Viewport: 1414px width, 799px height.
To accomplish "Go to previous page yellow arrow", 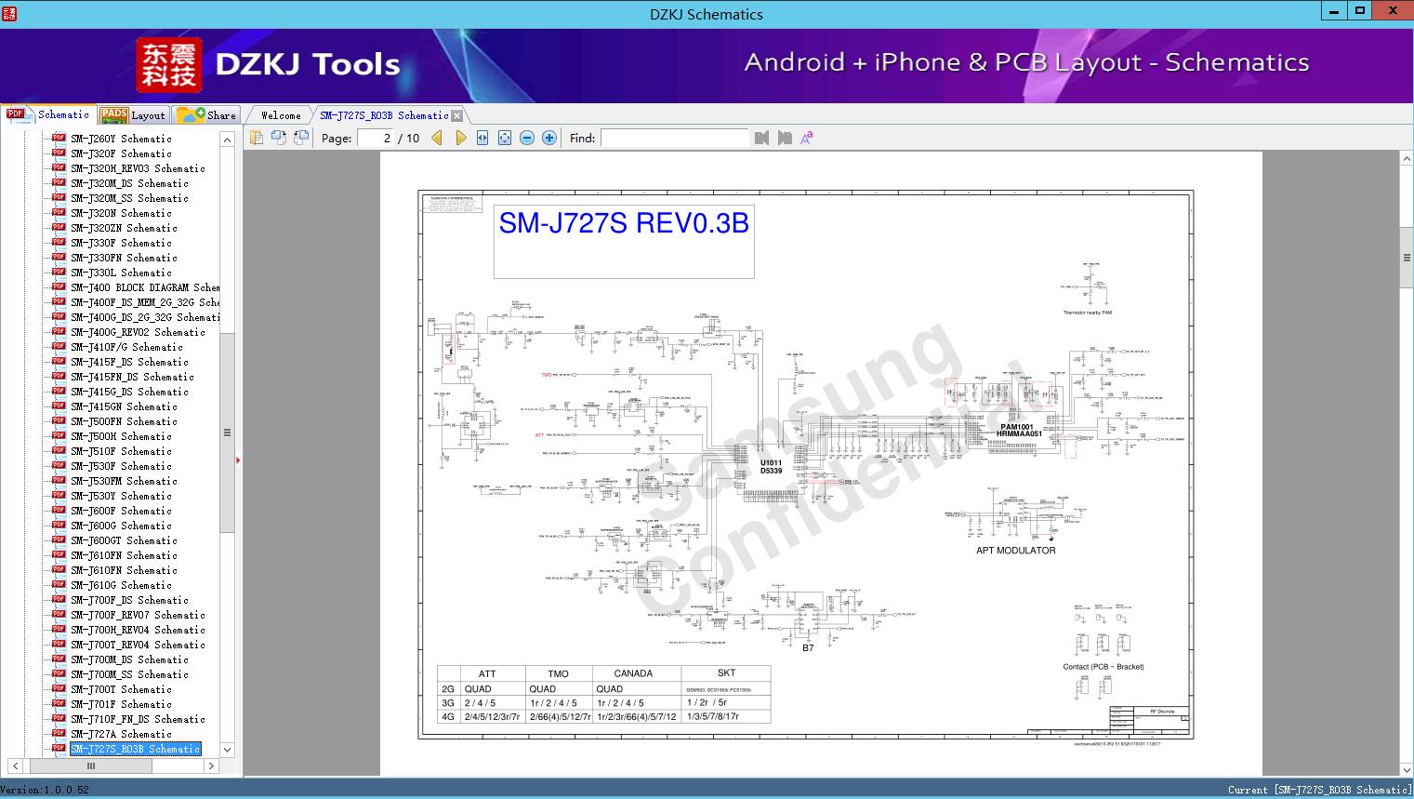I will tap(438, 138).
